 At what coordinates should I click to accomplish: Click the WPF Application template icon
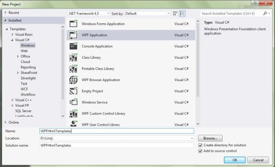click(x=73, y=35)
